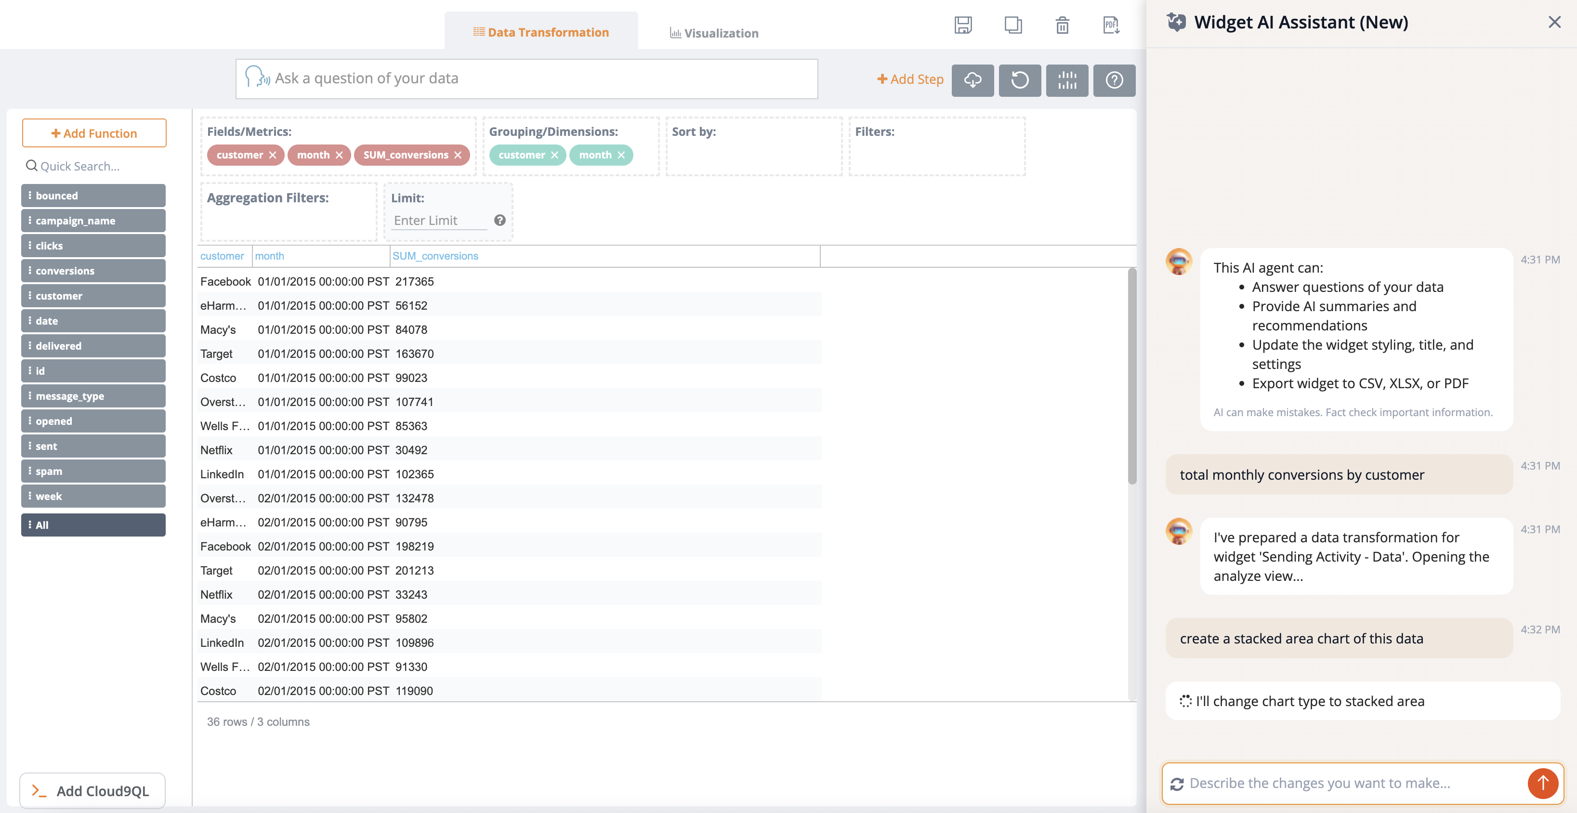
Task: Click the save widget icon
Action: click(962, 25)
